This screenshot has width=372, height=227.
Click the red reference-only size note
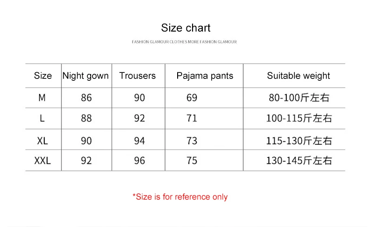click(180, 197)
